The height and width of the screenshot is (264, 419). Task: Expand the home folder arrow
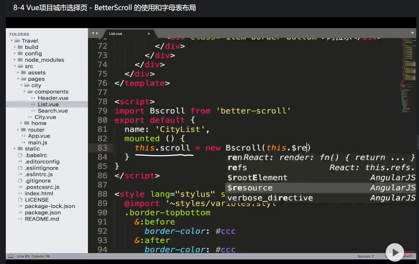tap(21, 123)
